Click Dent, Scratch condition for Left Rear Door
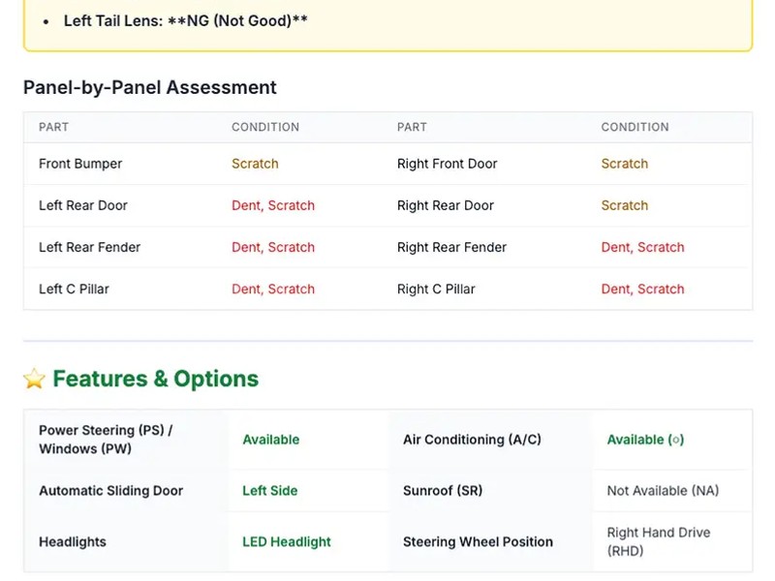 point(272,205)
